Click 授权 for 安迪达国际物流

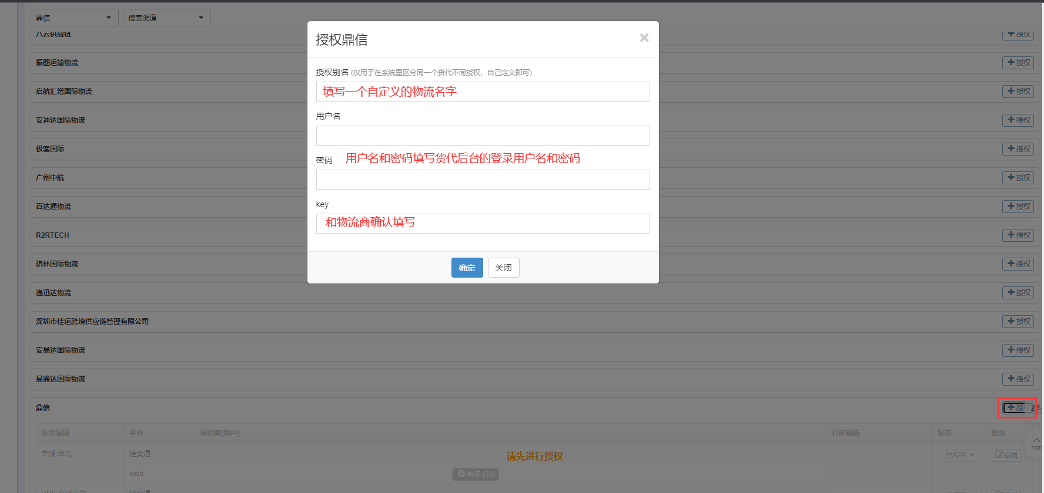(1018, 120)
